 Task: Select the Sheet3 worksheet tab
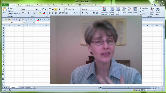29,88
